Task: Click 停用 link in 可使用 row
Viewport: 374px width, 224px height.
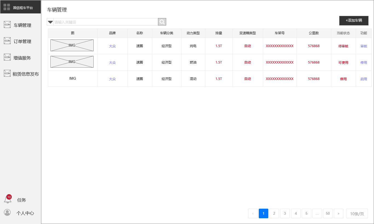Action: (364, 63)
